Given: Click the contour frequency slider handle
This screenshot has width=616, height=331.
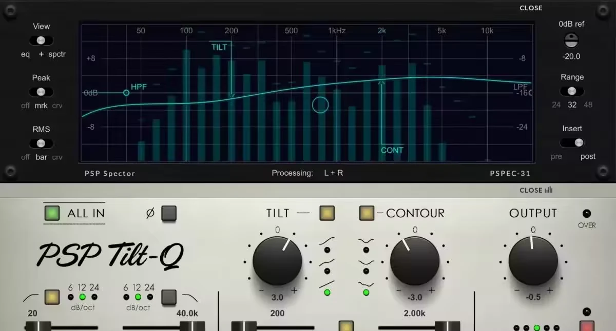Looking at the screenshot, I should click(448, 326).
